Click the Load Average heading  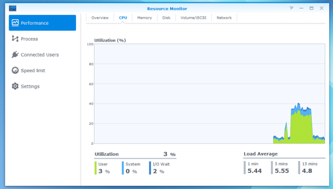pos(261,154)
